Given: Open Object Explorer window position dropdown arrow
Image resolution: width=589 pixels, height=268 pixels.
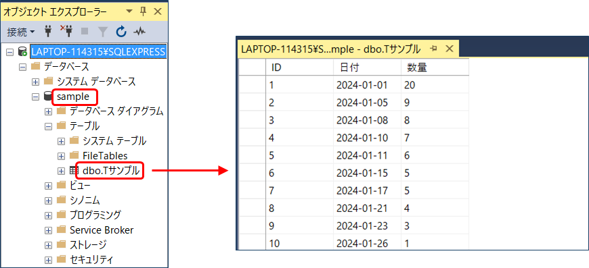Looking at the screenshot, I should [x=129, y=11].
